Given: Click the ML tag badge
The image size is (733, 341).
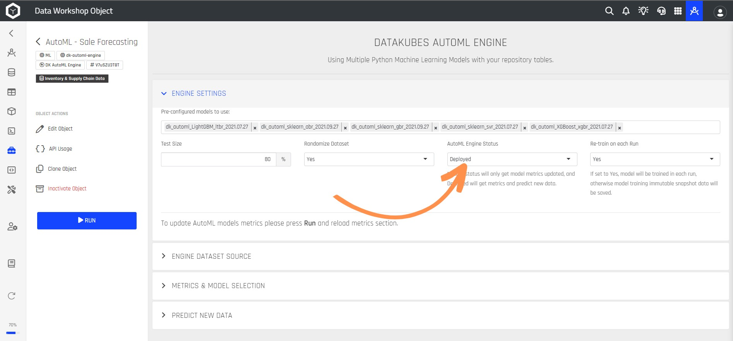Looking at the screenshot, I should coord(45,55).
